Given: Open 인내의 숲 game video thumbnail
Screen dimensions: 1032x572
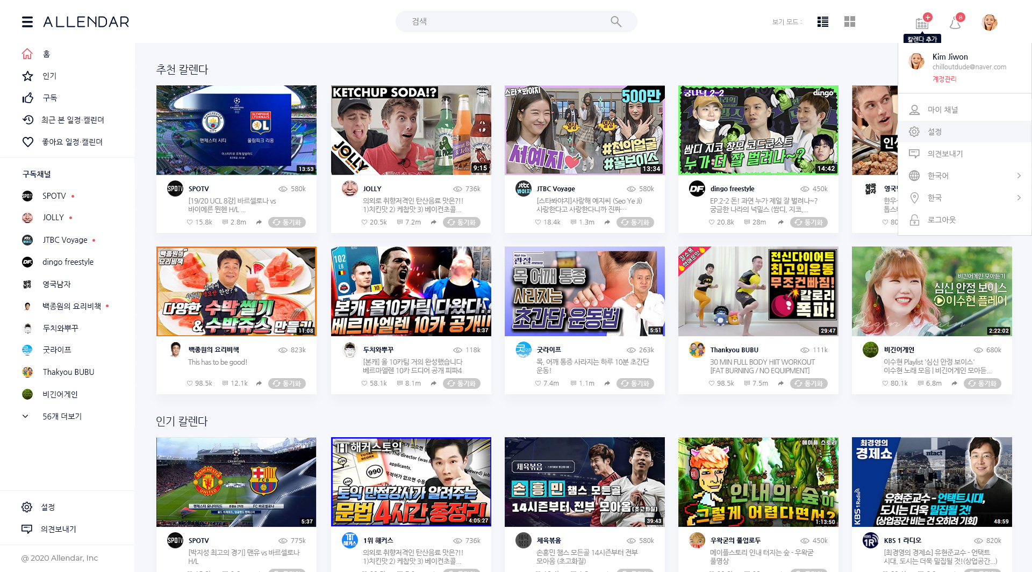Looking at the screenshot, I should click(x=758, y=482).
